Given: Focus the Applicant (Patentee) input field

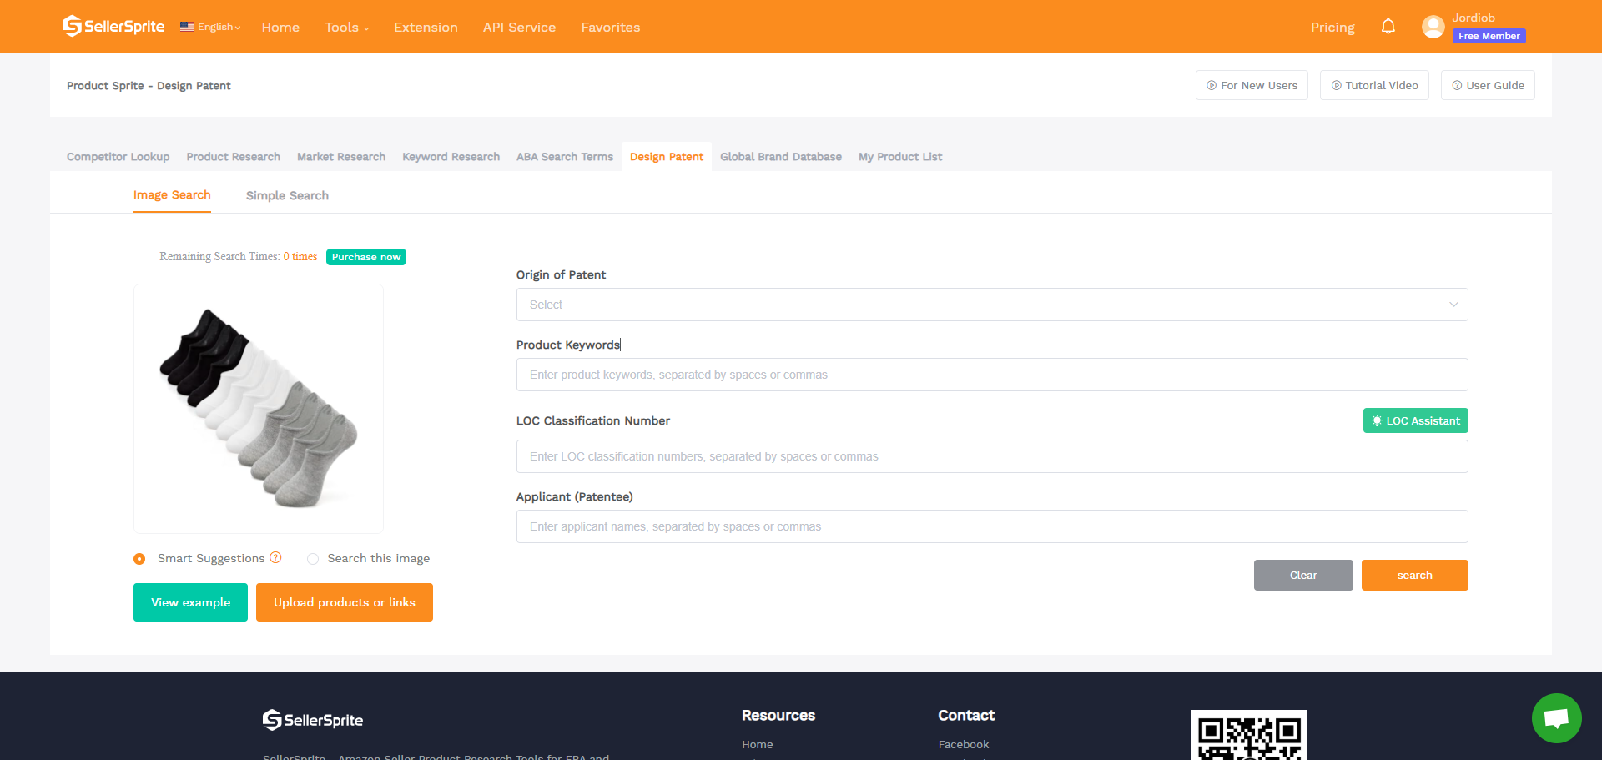Looking at the screenshot, I should tap(992, 526).
